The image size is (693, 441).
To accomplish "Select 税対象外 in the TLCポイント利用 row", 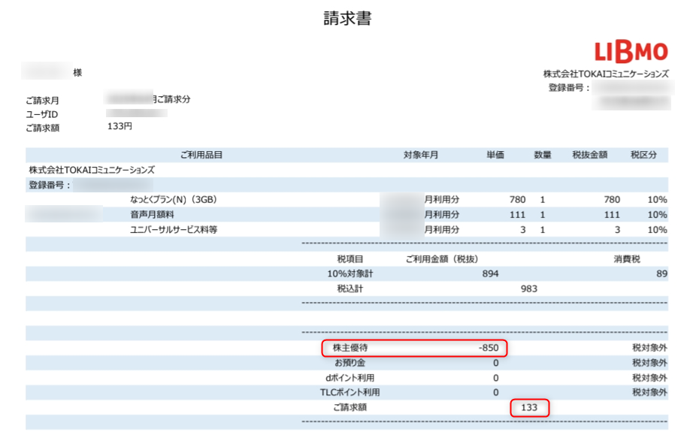I will [x=649, y=392].
